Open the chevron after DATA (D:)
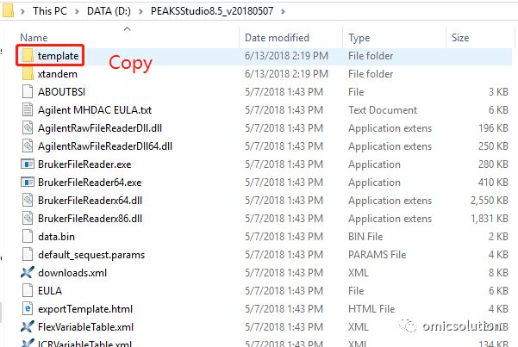The height and width of the screenshot is (347, 518). (x=140, y=11)
